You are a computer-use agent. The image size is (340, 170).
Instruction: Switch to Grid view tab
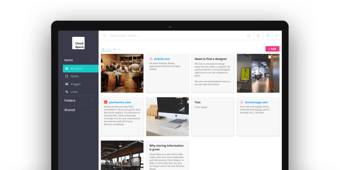106,49
